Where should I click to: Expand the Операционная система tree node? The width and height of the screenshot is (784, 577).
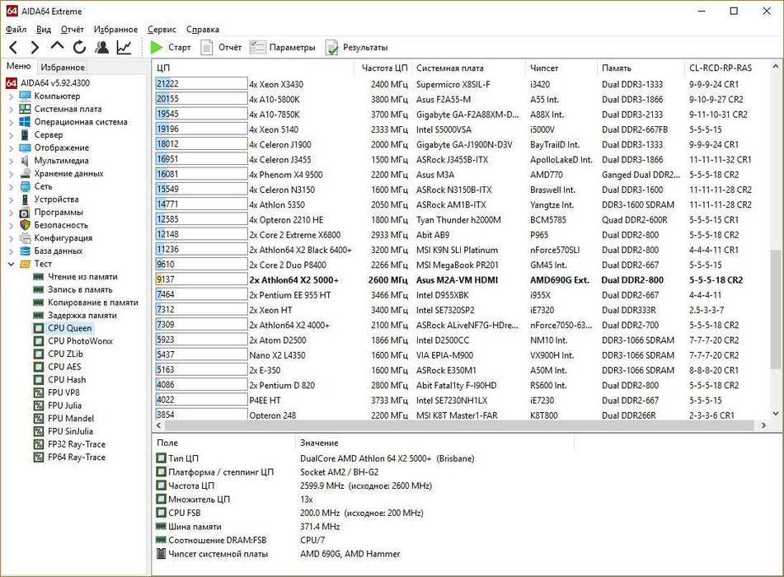[x=11, y=122]
